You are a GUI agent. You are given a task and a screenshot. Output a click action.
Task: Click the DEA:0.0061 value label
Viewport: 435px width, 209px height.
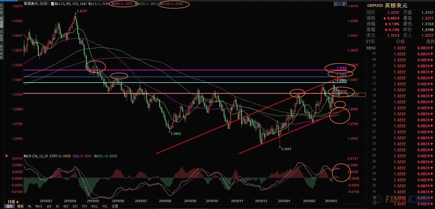click(x=82, y=156)
